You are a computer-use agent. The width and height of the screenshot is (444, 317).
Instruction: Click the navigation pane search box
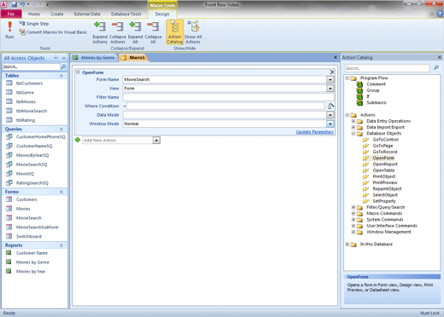point(31,66)
